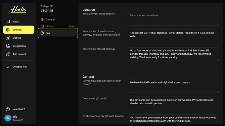Click the green Open status label
Screen dimensions: 225x126
(72, 26)
